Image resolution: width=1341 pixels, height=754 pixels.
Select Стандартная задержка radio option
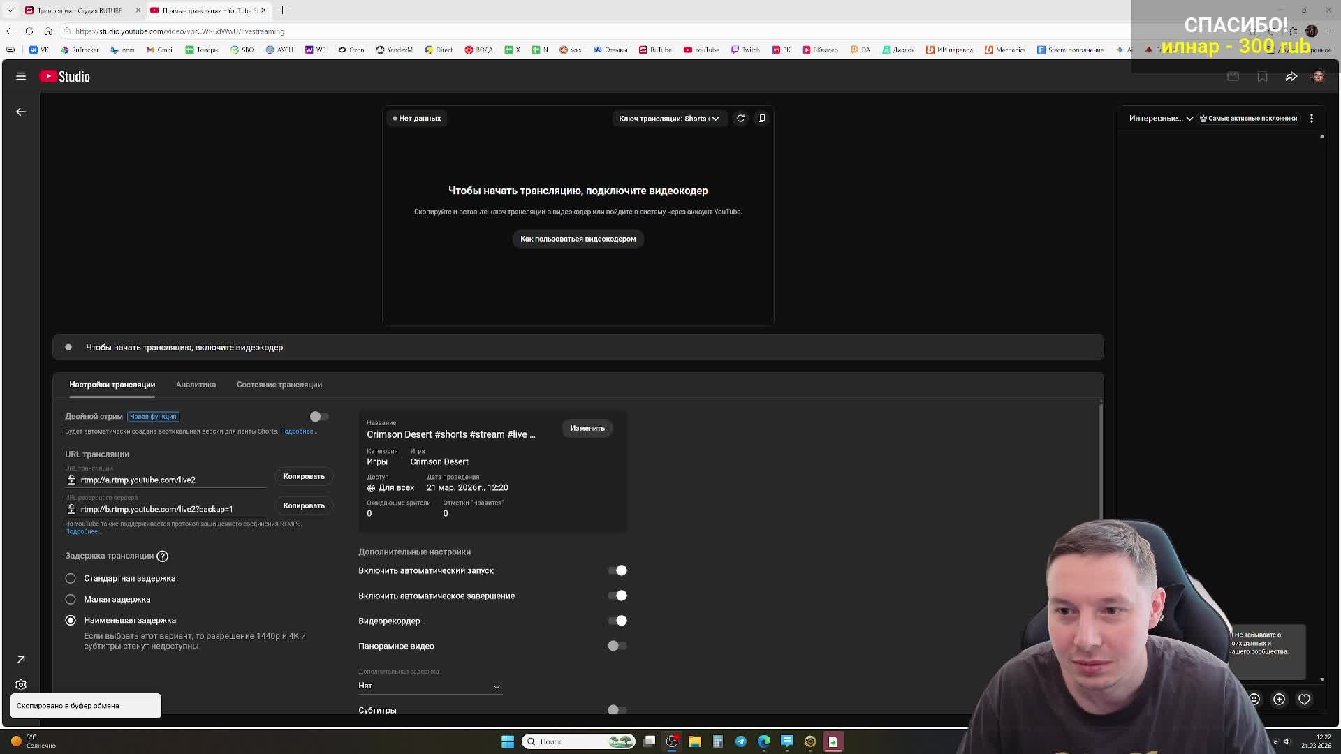(x=71, y=579)
